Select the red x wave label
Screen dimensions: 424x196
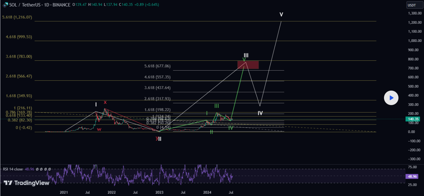(x=105, y=102)
